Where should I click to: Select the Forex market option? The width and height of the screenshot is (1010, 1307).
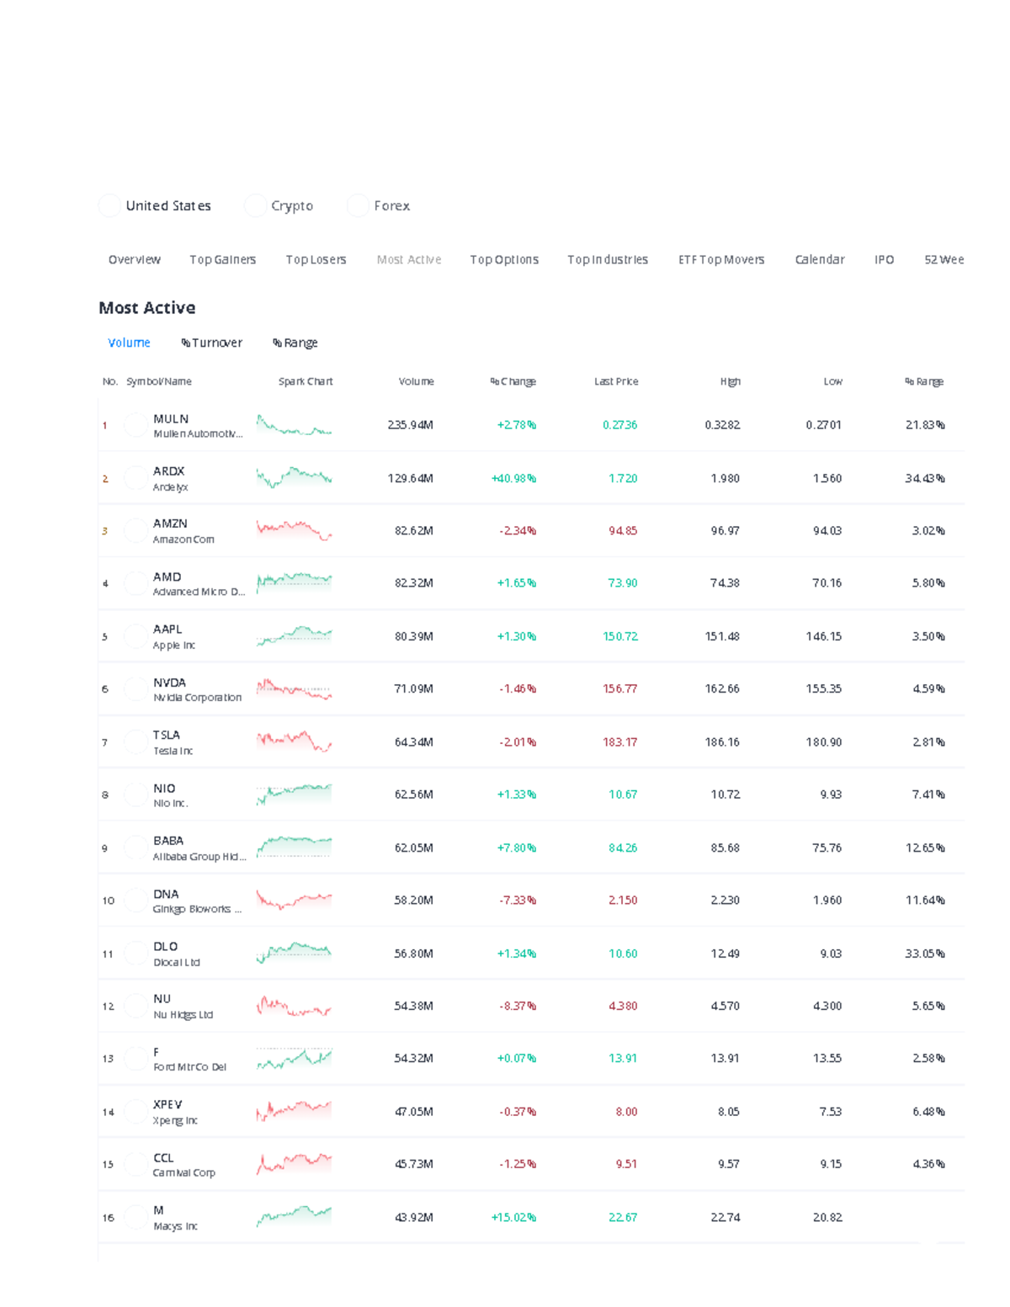pyautogui.click(x=358, y=205)
